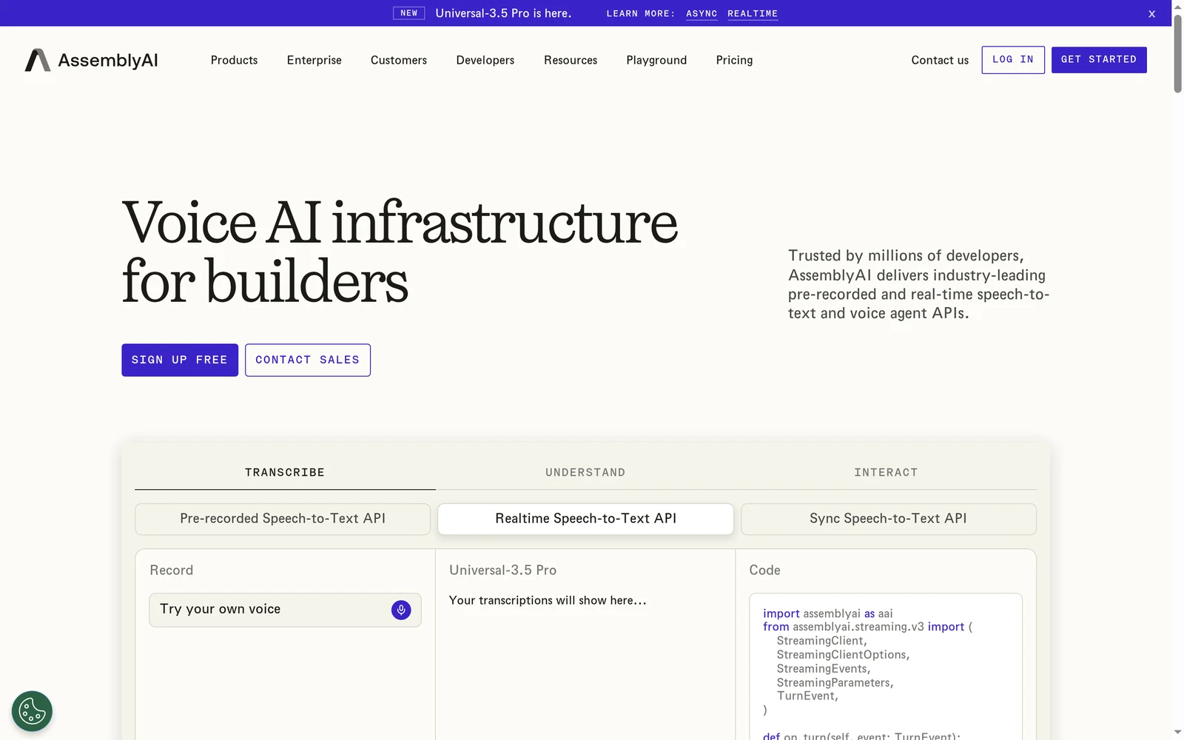Click the CONTACT SALES button
1184x740 pixels.
[308, 360]
